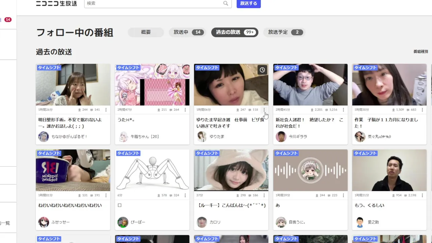Open more options for ぴーぽー broadcast card
This screenshot has height=243, width=432.
[x=185, y=195]
